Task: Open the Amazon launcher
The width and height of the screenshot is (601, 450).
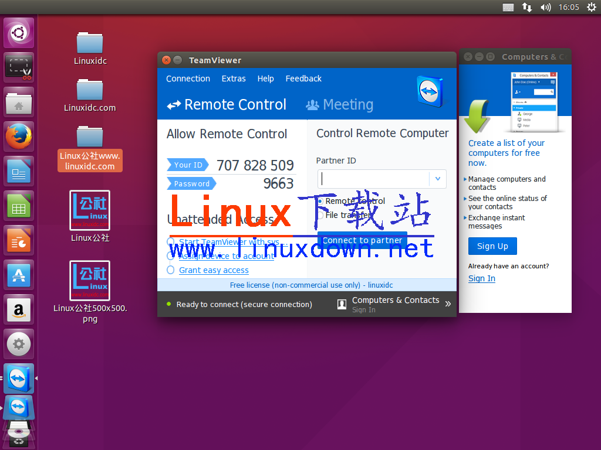Action: coord(19,309)
